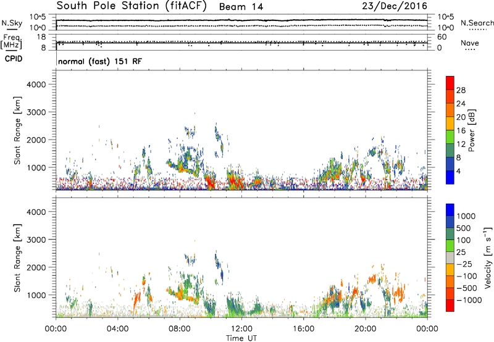
Task: Click the 'CPID' label
Action: pos(14,59)
